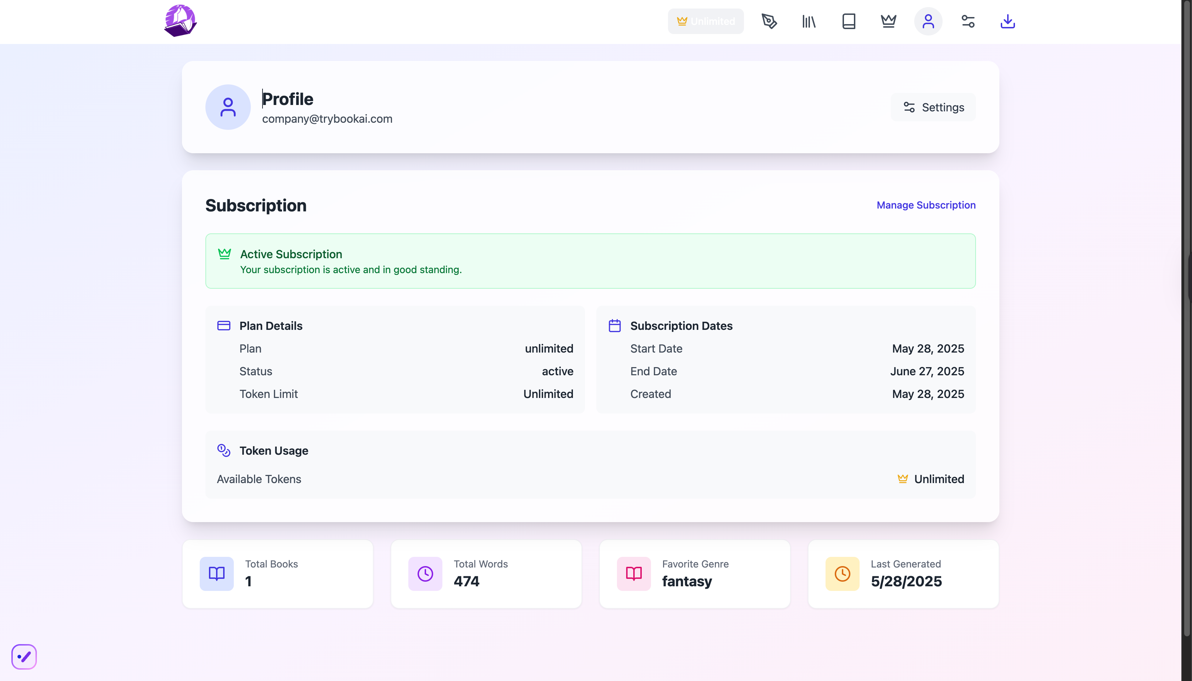Screen dimensions: 1192x681
Task: Click the floating checkmark widget icon
Action: point(24,657)
